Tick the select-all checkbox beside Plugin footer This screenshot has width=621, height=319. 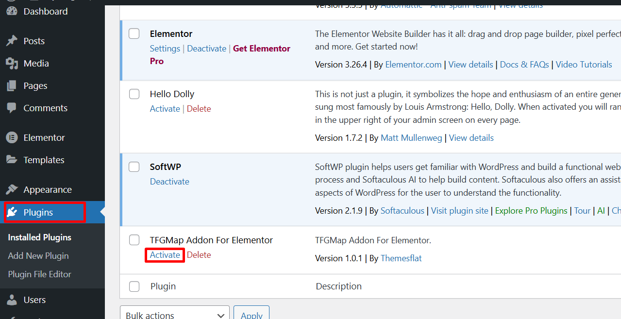(x=134, y=286)
